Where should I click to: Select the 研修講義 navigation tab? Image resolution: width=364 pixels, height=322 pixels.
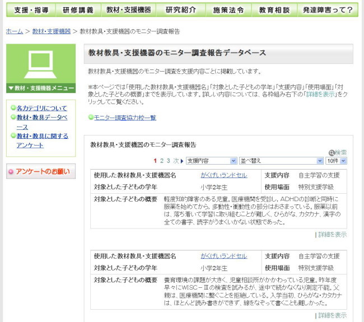79,10
